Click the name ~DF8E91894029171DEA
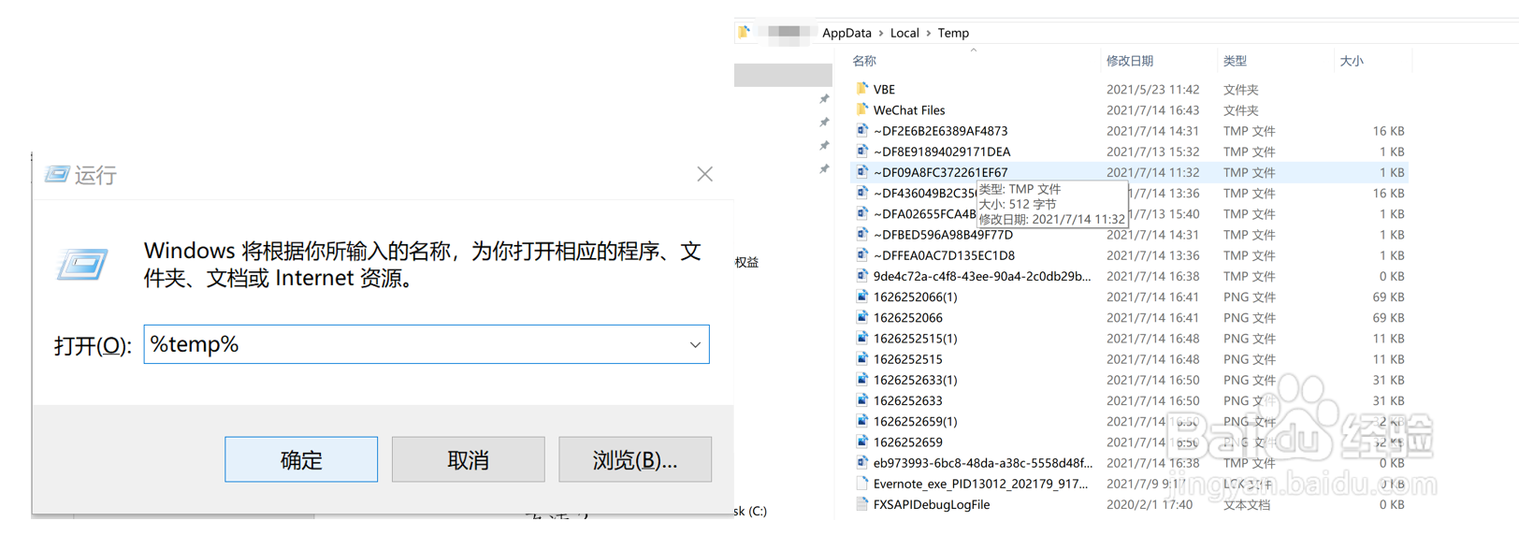 pyautogui.click(x=942, y=152)
